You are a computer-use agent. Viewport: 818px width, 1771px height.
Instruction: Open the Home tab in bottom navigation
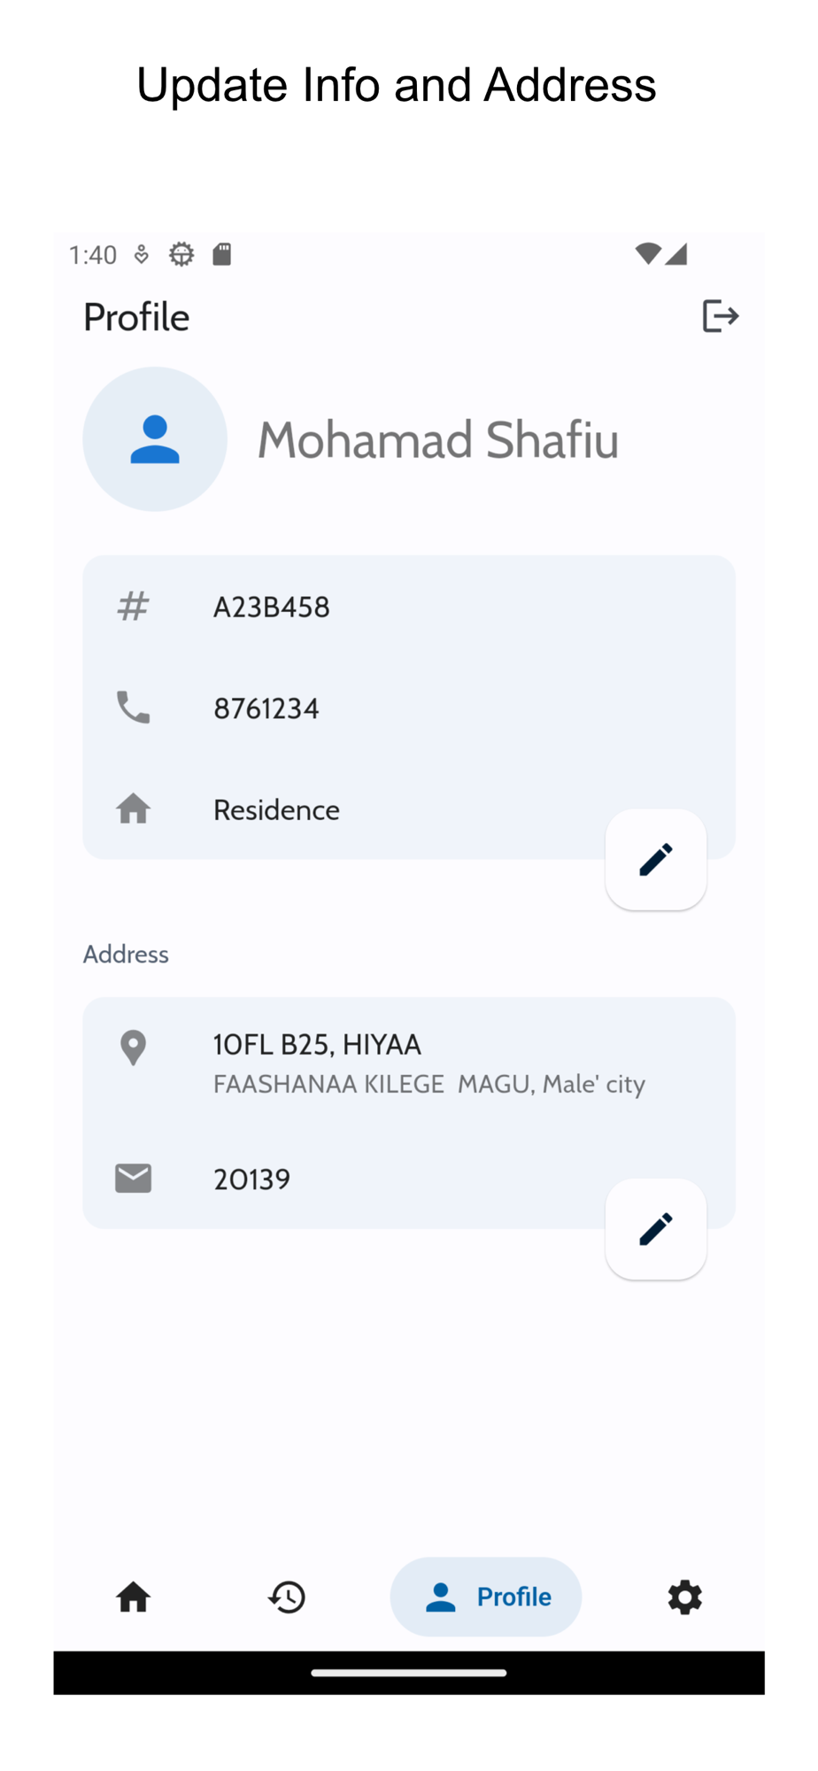134,1597
